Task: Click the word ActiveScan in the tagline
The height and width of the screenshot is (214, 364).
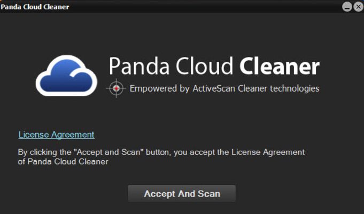Action: click(x=215, y=88)
